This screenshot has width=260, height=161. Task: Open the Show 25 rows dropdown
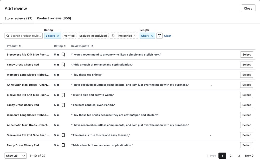16,156
